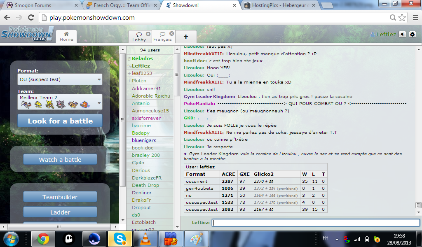Open the Team selector Meilleur Team 2
Screen dimensions: 422x247
coord(60,102)
